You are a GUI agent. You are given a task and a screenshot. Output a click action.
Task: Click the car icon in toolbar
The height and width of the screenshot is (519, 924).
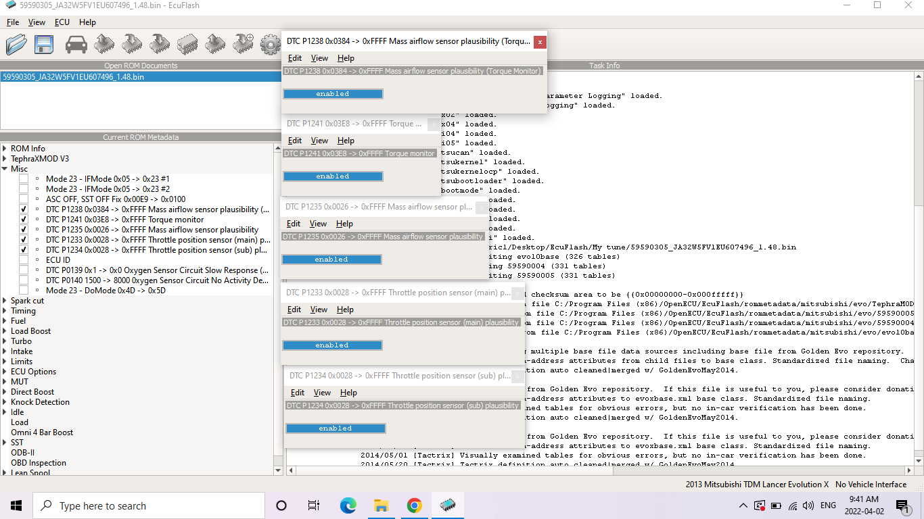pos(76,45)
